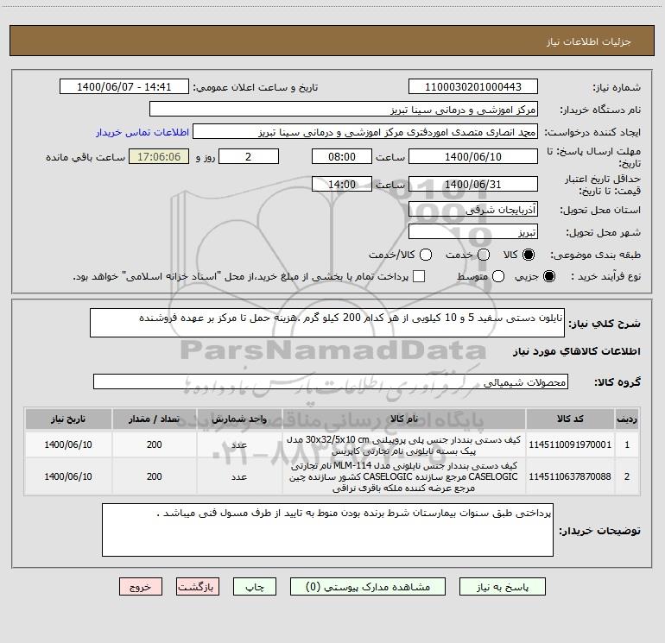Open اطلاعات تماس خریدار link
Screen dimensions: 665x643
[x=142, y=132]
